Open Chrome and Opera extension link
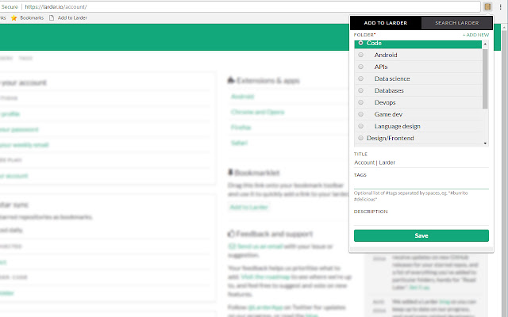Viewport: 508px width, 317px height. click(x=257, y=112)
